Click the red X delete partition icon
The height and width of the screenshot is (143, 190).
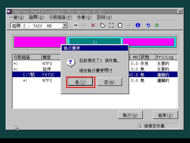(93, 25)
